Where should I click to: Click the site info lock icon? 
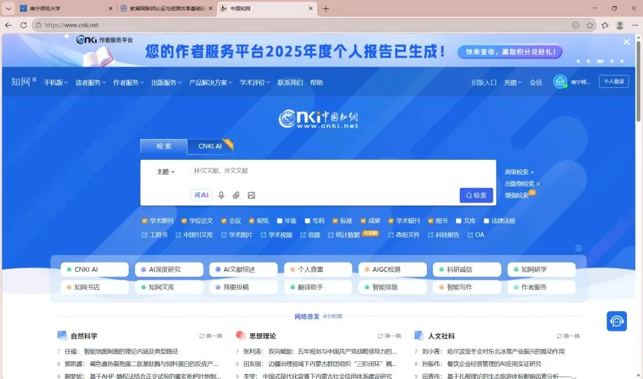point(39,25)
